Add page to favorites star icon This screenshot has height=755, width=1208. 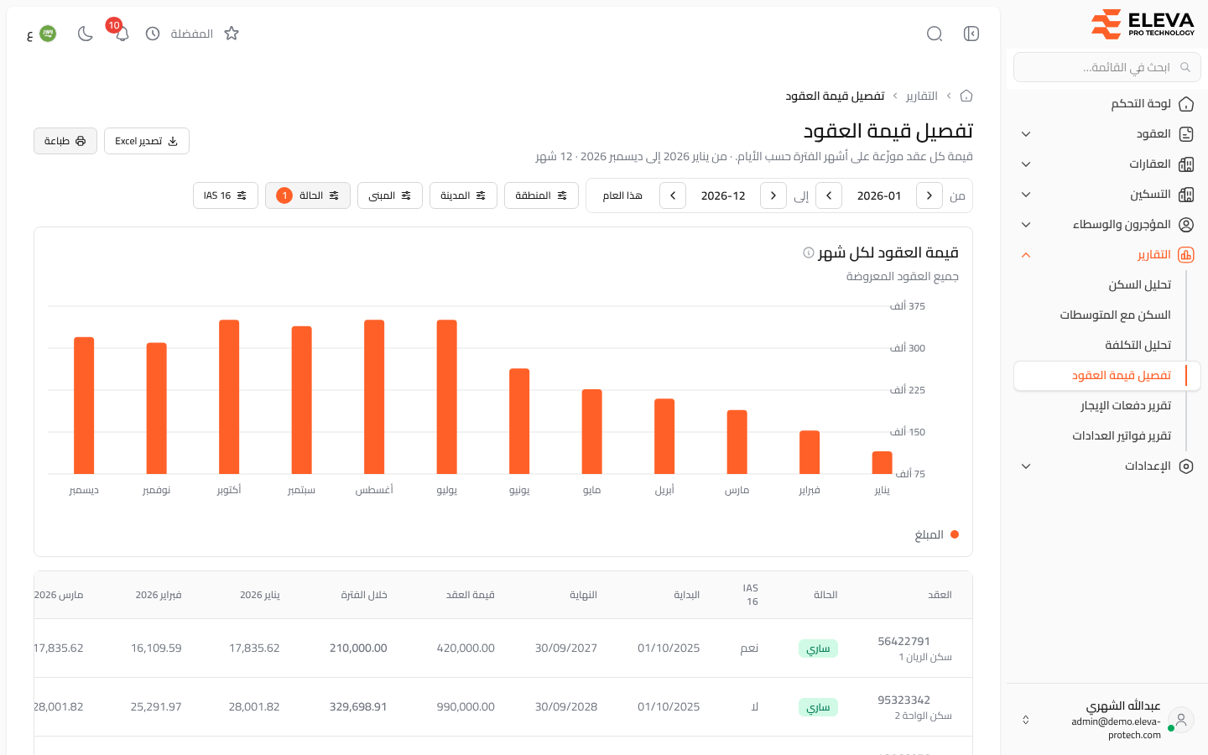tap(232, 34)
